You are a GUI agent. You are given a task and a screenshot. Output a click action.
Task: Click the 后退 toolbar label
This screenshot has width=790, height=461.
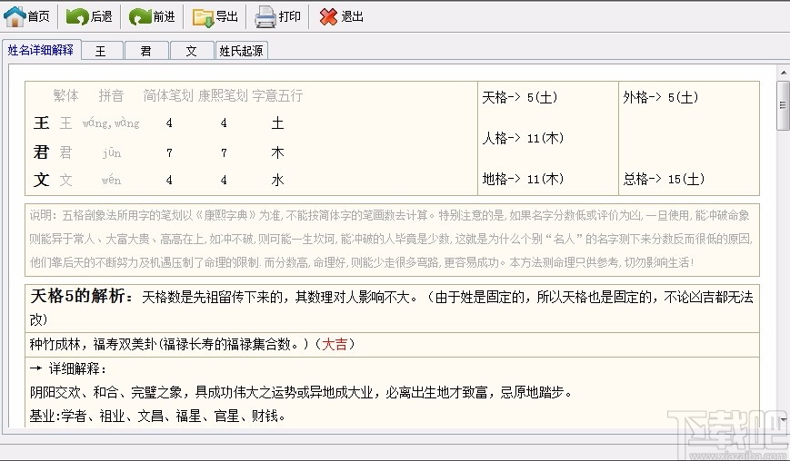[x=101, y=16]
